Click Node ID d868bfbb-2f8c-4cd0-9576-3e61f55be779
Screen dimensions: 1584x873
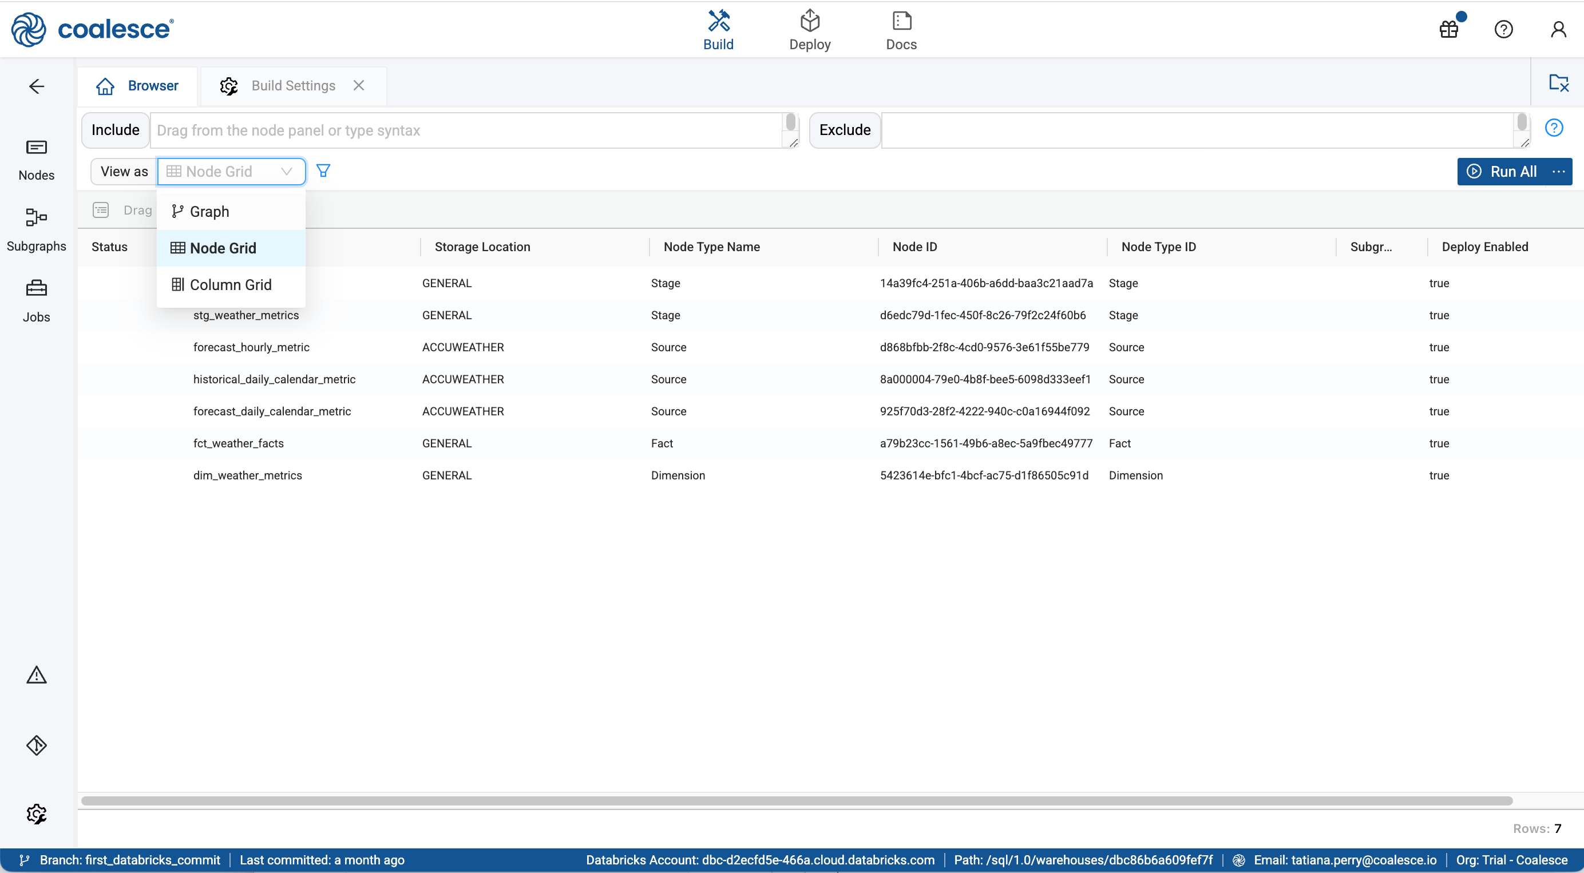984,347
